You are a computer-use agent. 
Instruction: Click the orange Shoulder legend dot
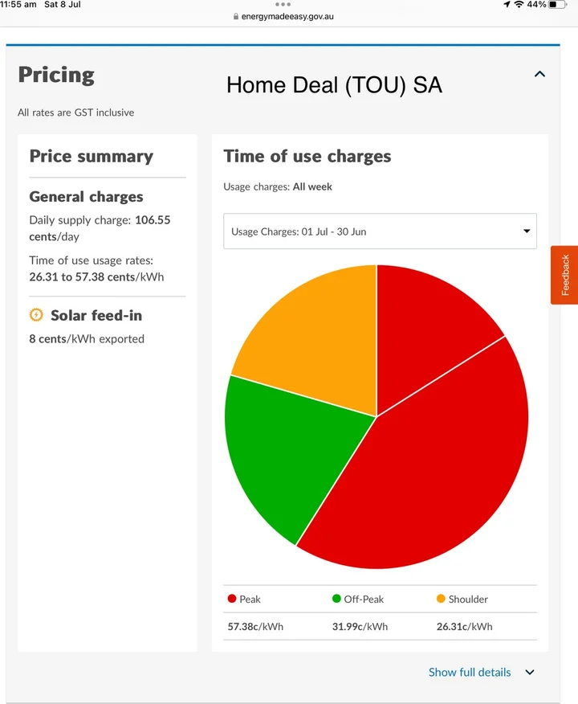pos(442,599)
